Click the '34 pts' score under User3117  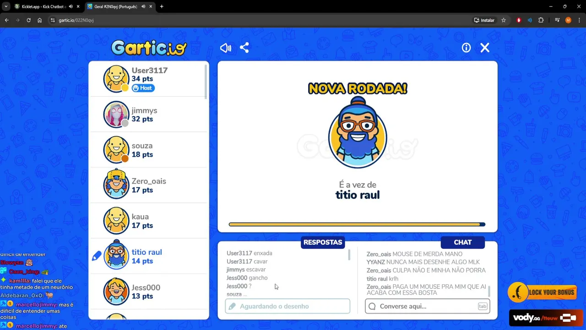tap(142, 79)
